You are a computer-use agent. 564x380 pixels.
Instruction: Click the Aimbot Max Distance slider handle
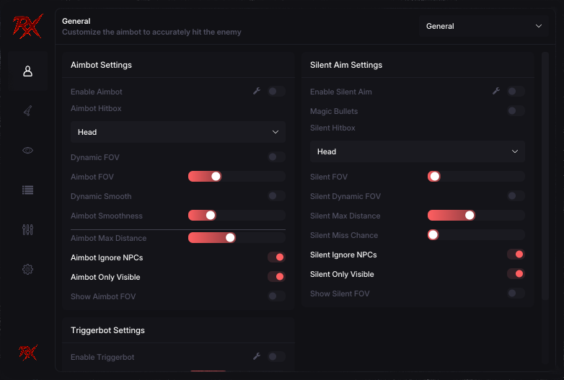click(230, 237)
